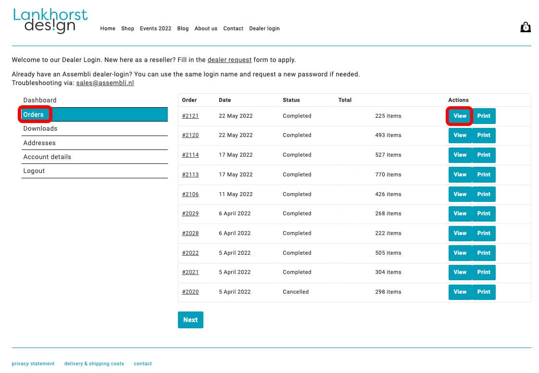View order #2121

point(460,116)
